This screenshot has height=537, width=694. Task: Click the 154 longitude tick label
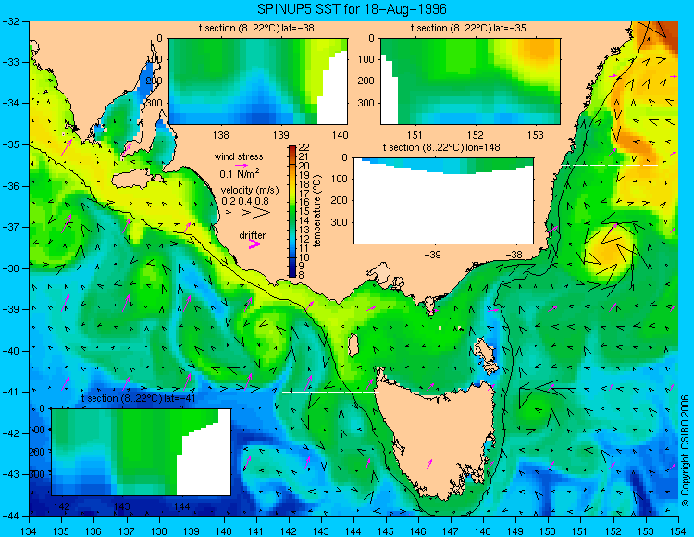coord(678,531)
